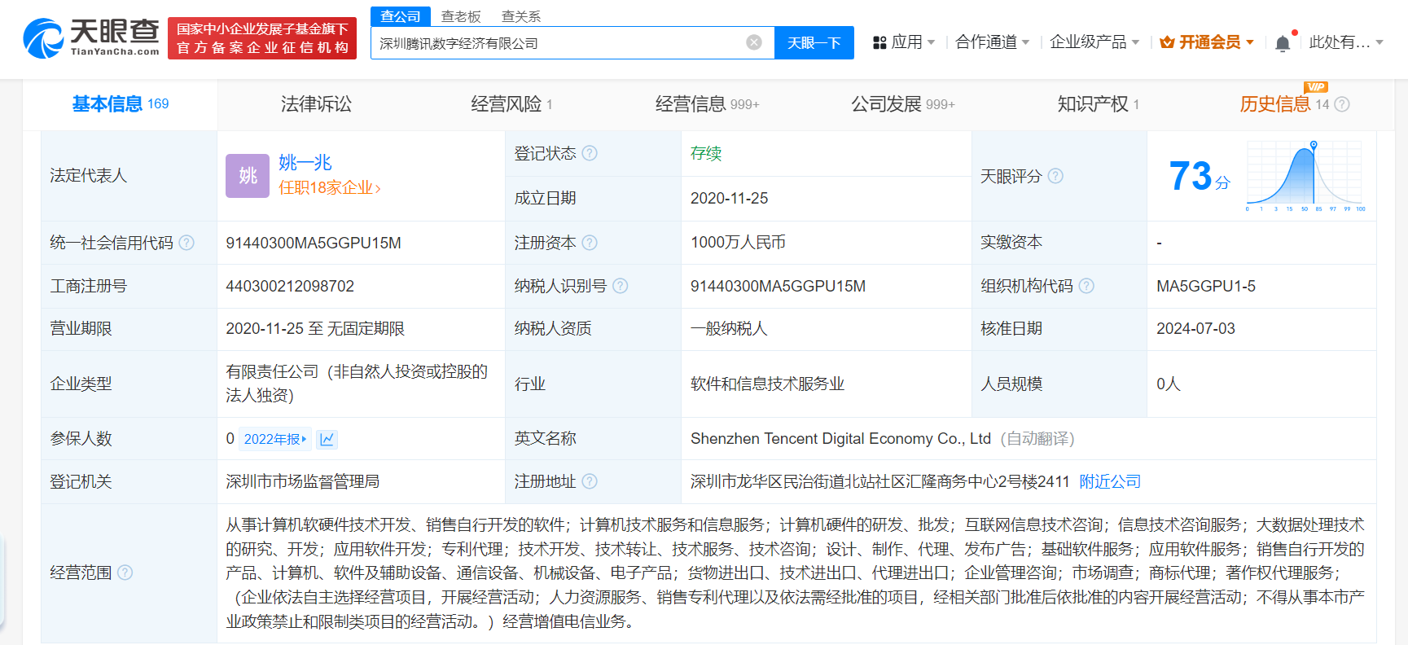This screenshot has width=1408, height=645.
Task: Click the help icon beside 登记状态
Action: (590, 153)
